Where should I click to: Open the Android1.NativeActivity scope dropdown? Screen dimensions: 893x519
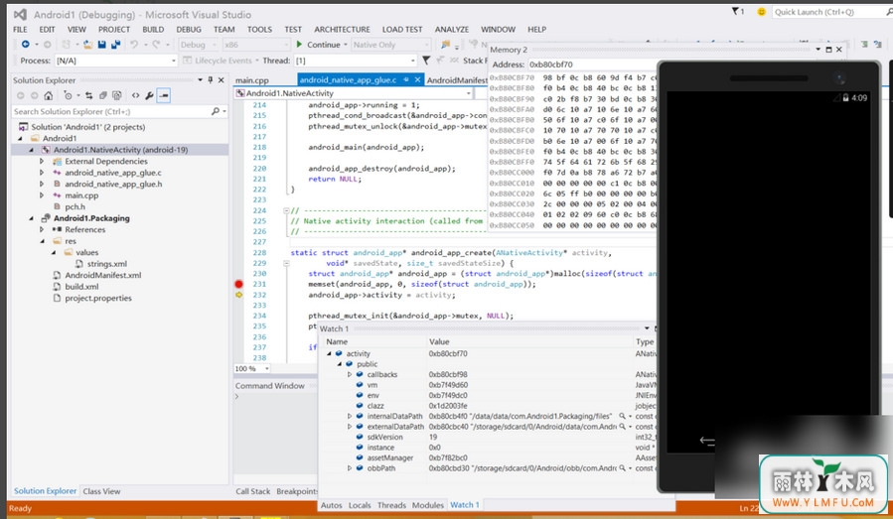tap(468, 93)
